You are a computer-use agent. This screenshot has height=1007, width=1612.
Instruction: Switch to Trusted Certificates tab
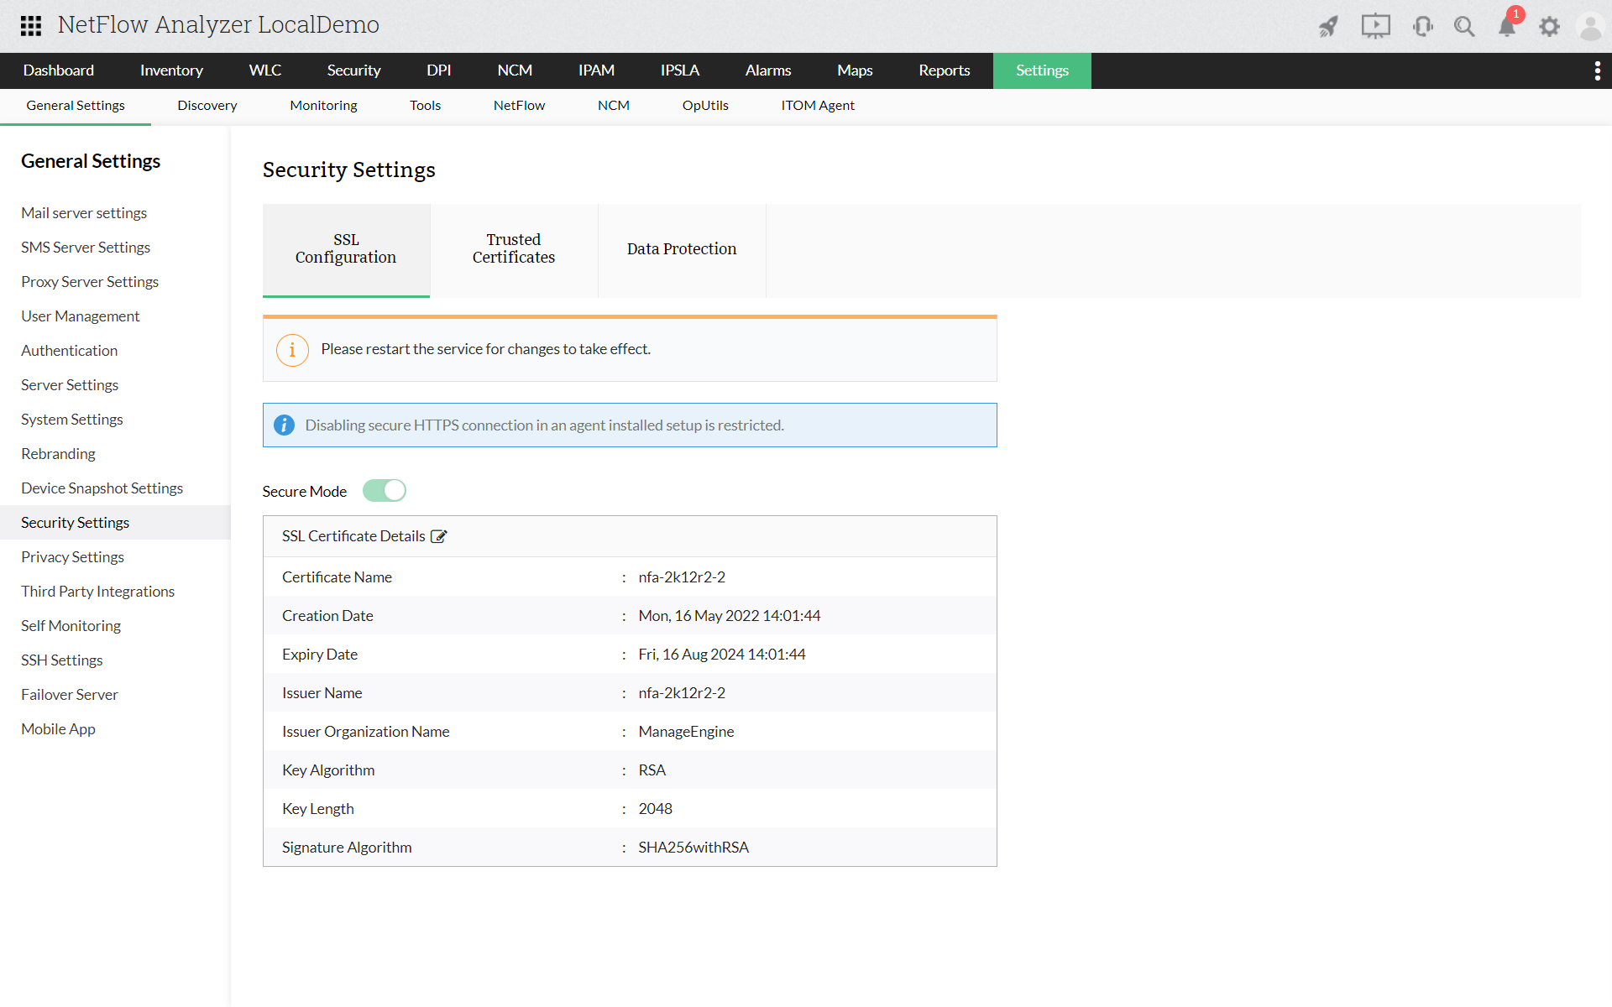(x=514, y=249)
